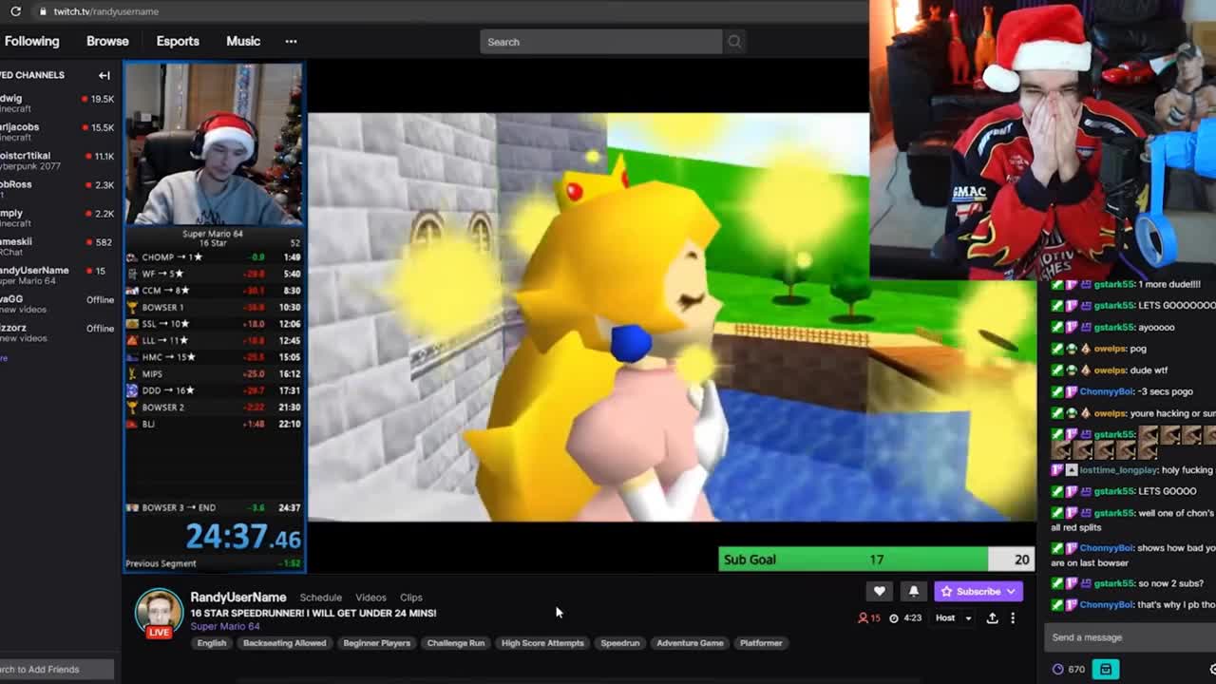Reload the page with the refresh icon
Screen dimensions: 1216x684
click(15, 11)
